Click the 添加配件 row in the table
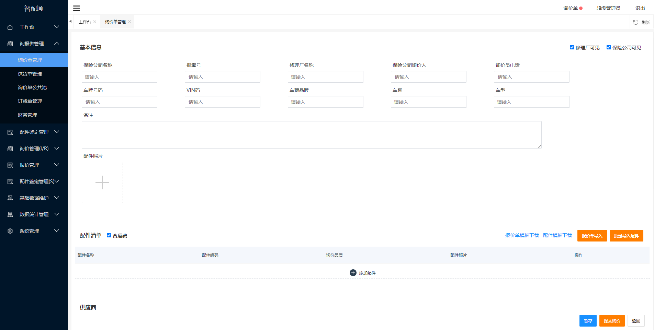The width and height of the screenshot is (654, 330). (362, 273)
